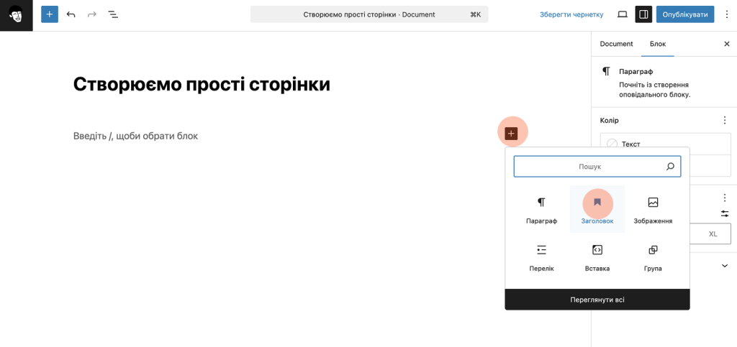Switch to the Document tab

point(616,44)
